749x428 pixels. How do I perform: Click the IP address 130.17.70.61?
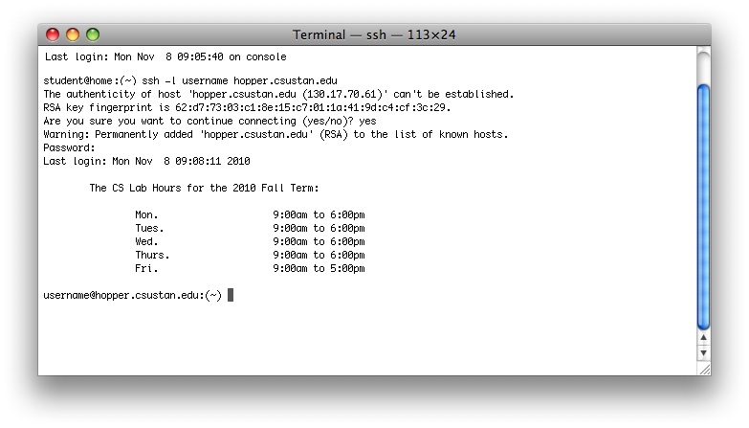pos(342,94)
